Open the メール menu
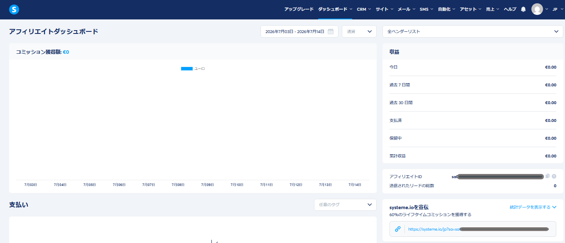The height and width of the screenshot is (243, 565). pos(406,9)
